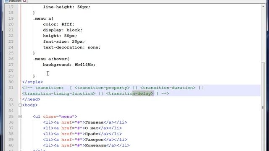
Task: Click the 'Контакты' list item line
Action: click(86, 146)
